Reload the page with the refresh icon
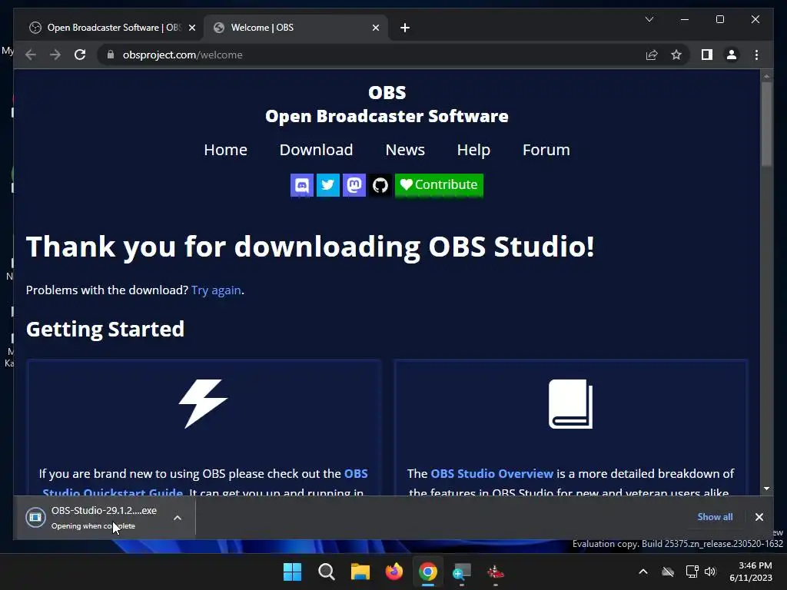The image size is (787, 590). [80, 55]
